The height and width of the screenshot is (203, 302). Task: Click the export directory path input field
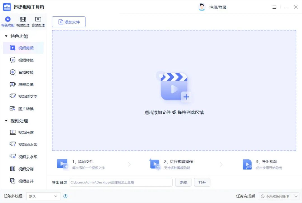[121, 182]
